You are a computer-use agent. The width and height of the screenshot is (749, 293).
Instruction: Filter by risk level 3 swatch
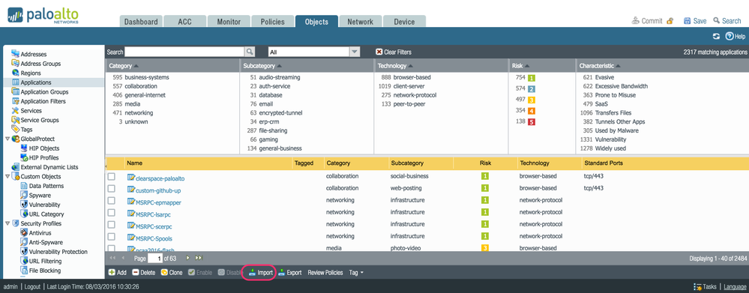coord(531,100)
